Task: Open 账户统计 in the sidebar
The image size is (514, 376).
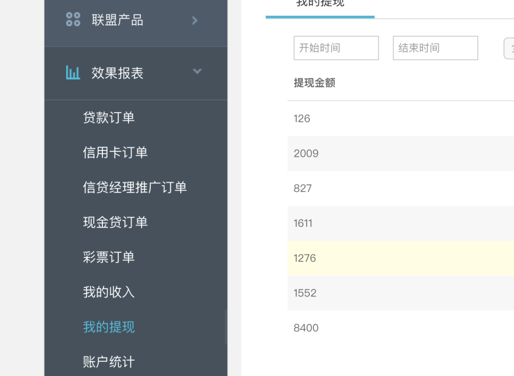Action: tap(109, 362)
